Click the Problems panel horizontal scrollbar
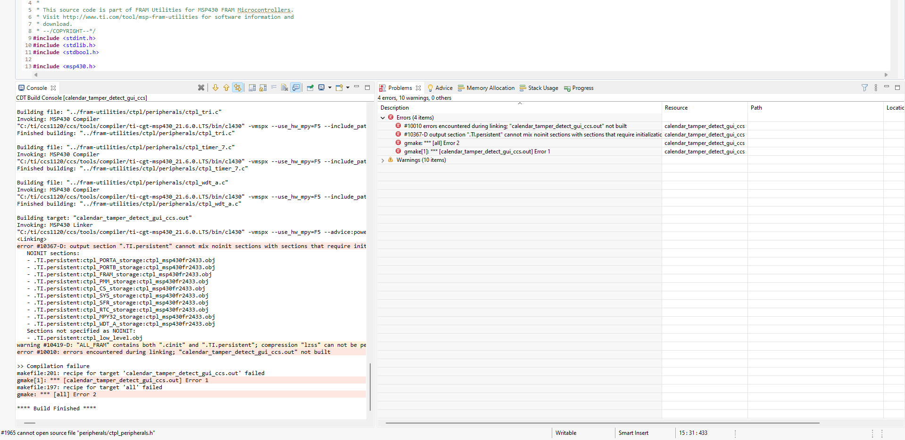Screen dimensions: 905x440 point(602,423)
